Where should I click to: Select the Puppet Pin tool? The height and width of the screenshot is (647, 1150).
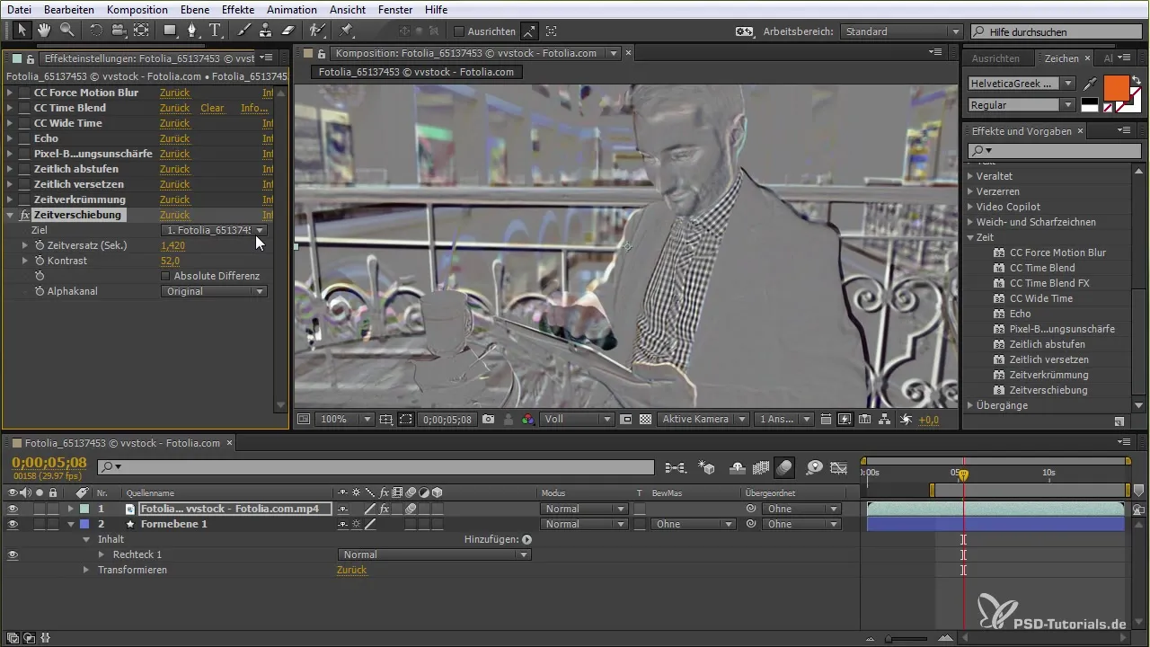347,31
